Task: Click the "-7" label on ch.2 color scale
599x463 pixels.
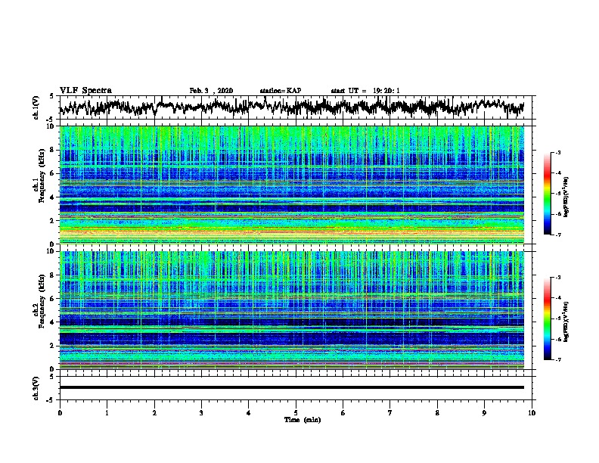Action: point(557,359)
